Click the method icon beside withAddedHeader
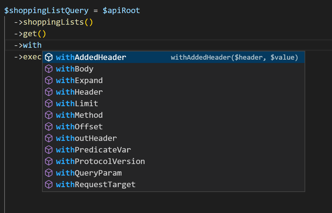This screenshot has height=213, width=332. [49, 57]
